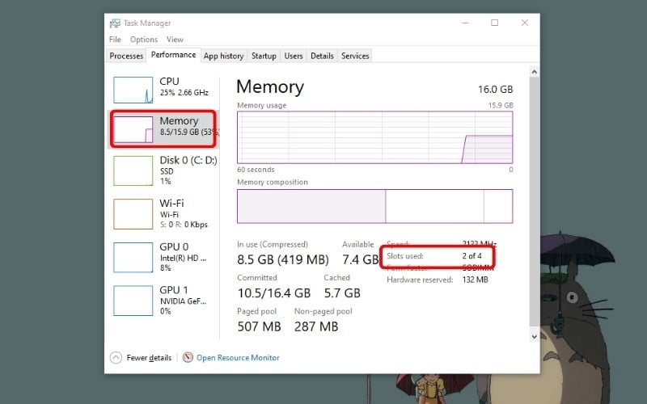Collapse view with Fewer details arrow
Image resolution: width=647 pixels, height=404 pixels.
click(x=116, y=357)
